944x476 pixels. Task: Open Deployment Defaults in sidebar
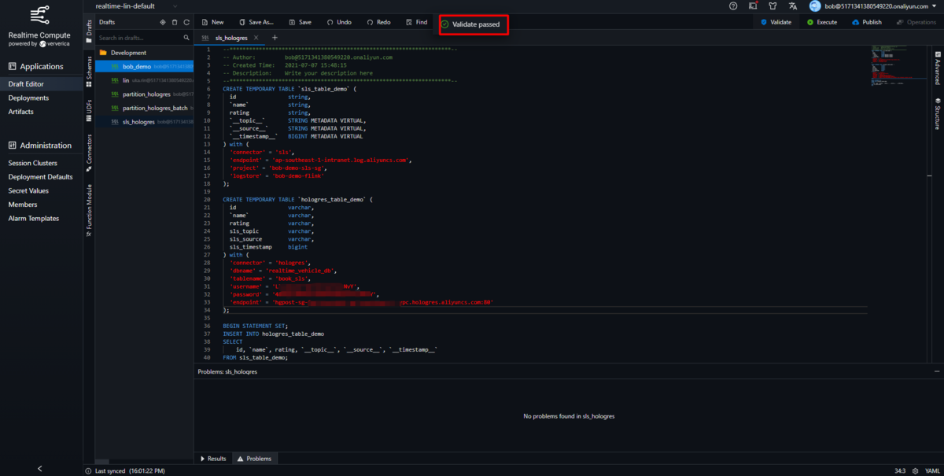(x=41, y=177)
